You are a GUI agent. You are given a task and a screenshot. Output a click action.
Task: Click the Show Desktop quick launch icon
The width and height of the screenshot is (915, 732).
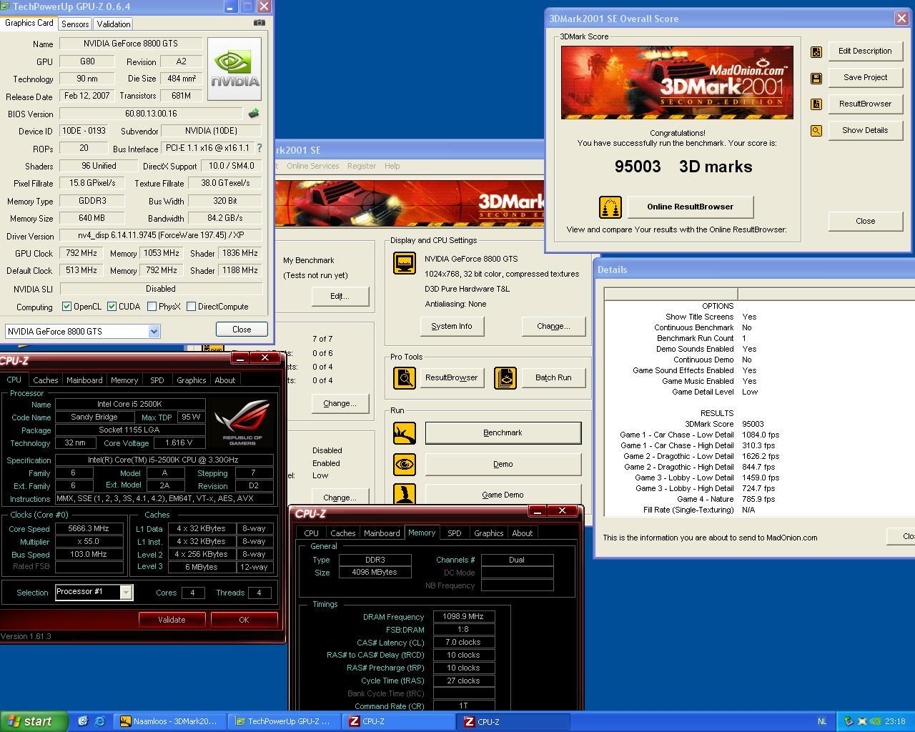tap(83, 721)
